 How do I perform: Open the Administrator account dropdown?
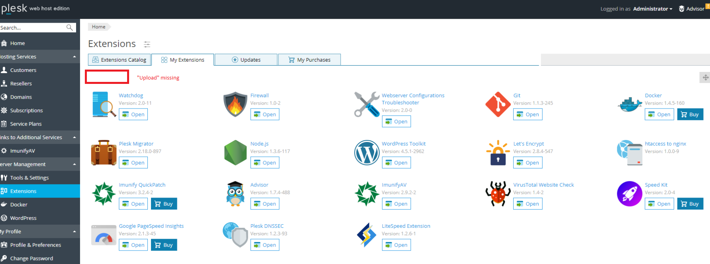(x=653, y=9)
